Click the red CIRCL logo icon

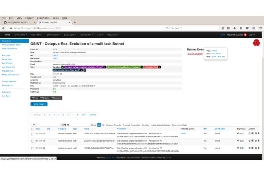pos(256,43)
